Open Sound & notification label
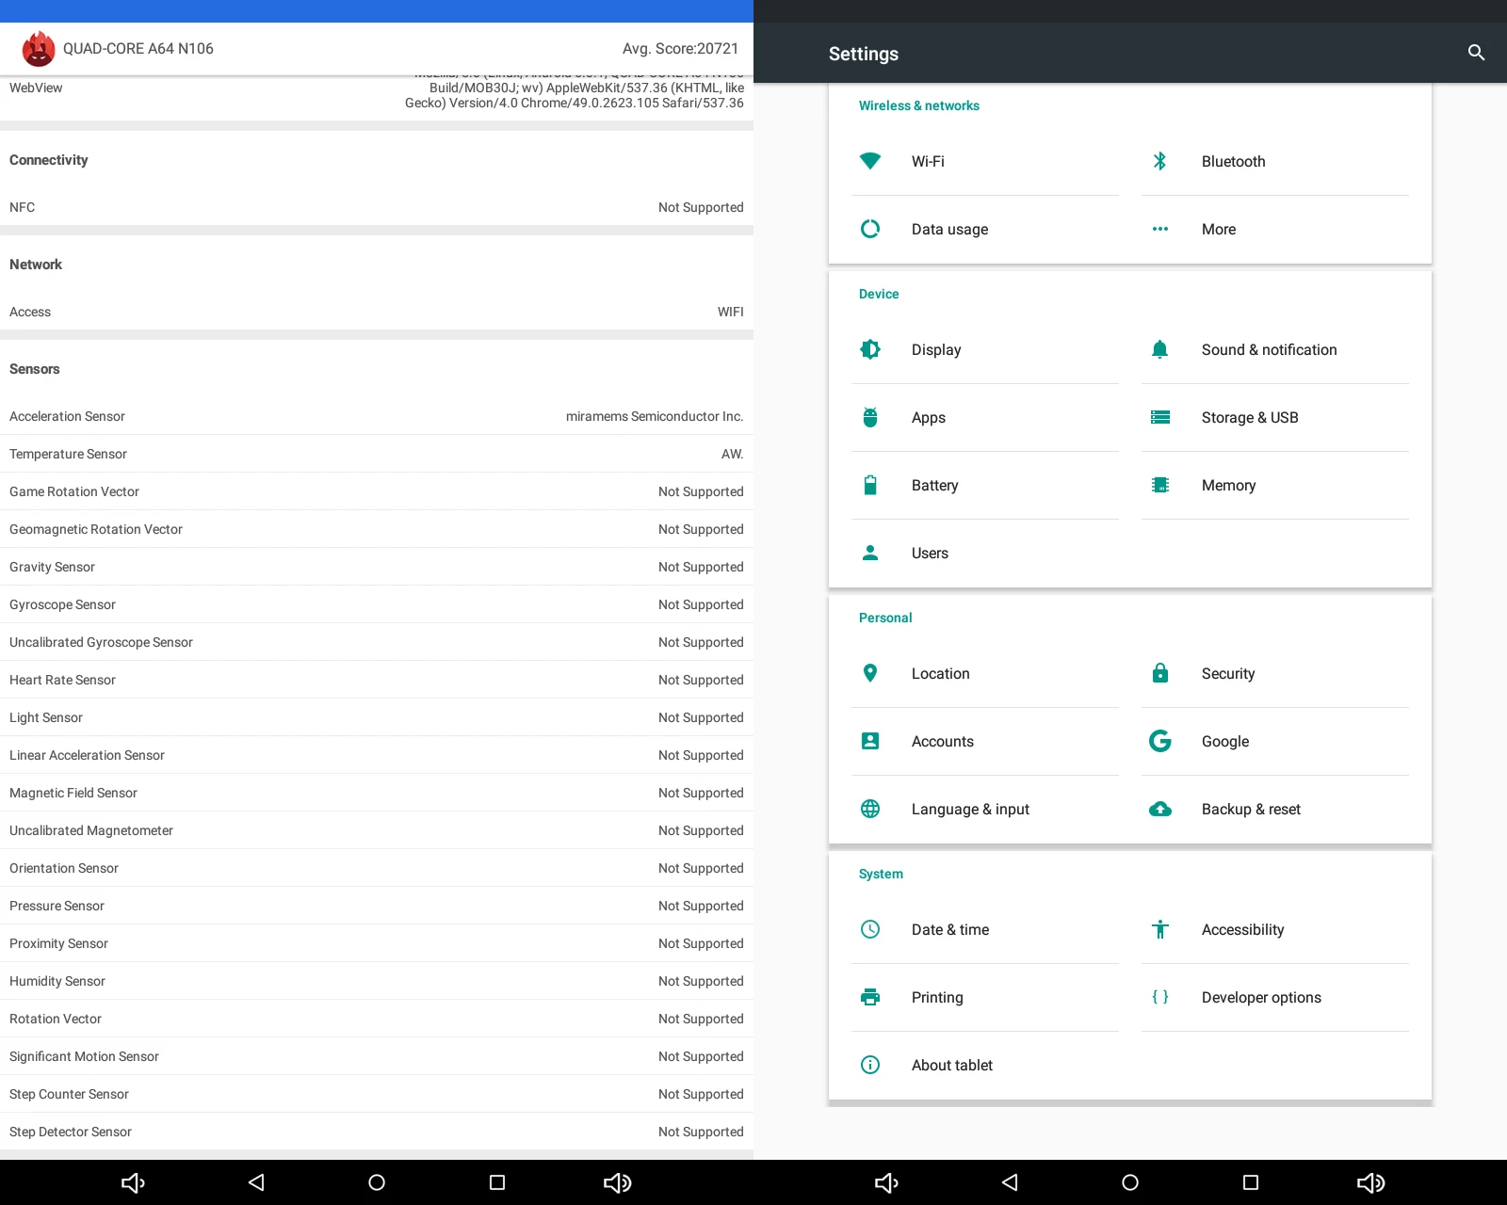Viewport: 1507px width, 1205px height. pos(1269,349)
